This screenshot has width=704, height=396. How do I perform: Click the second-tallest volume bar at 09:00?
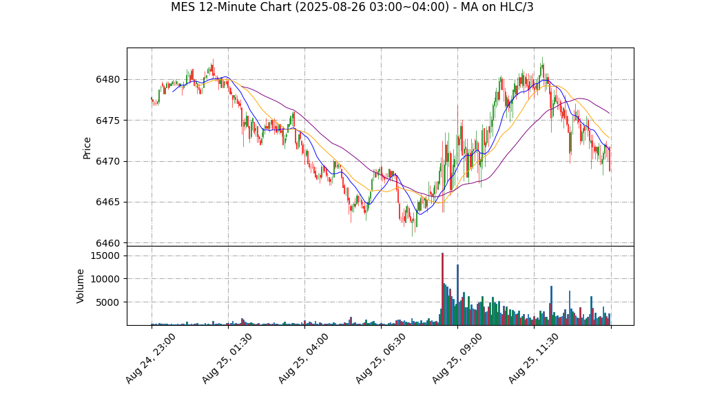tap(457, 295)
